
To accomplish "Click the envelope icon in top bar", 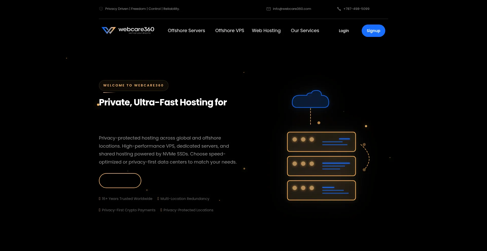I will [268, 9].
